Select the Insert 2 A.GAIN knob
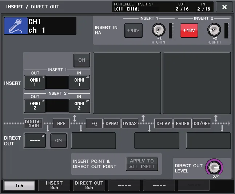The image size is (235, 194). (x=214, y=30)
